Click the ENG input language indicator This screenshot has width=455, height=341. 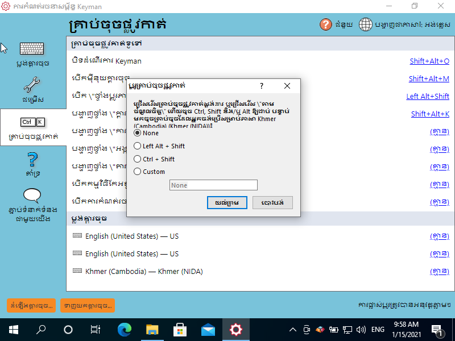[x=378, y=330]
